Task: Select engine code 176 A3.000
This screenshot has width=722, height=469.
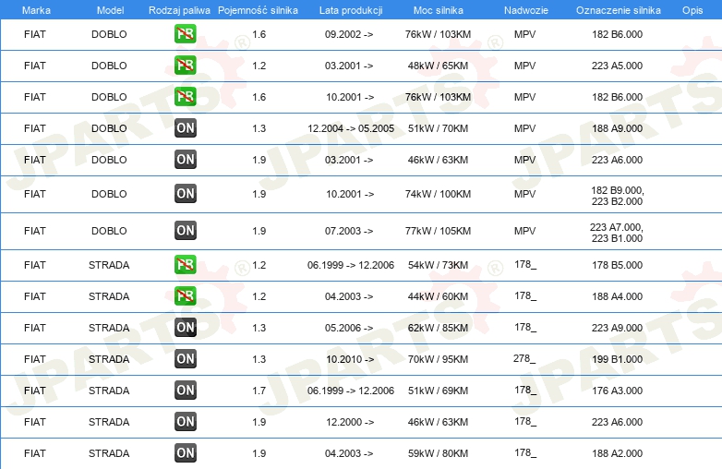Action: click(617, 391)
